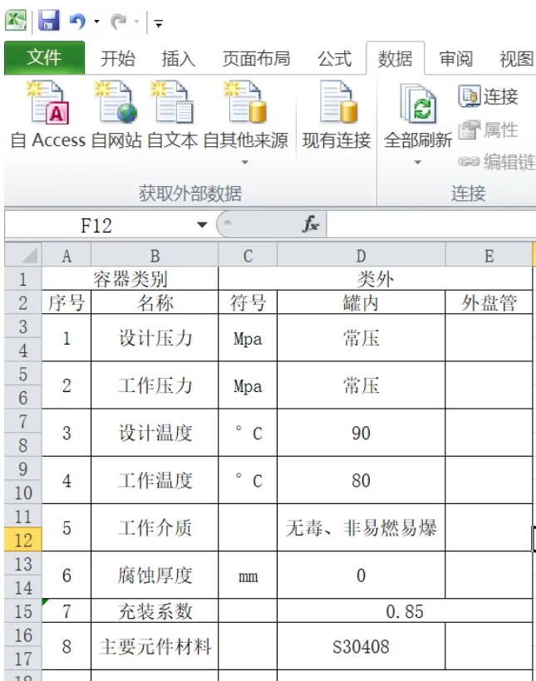The image size is (536, 681).
Task: Import data using 自文本
Action: (x=172, y=115)
